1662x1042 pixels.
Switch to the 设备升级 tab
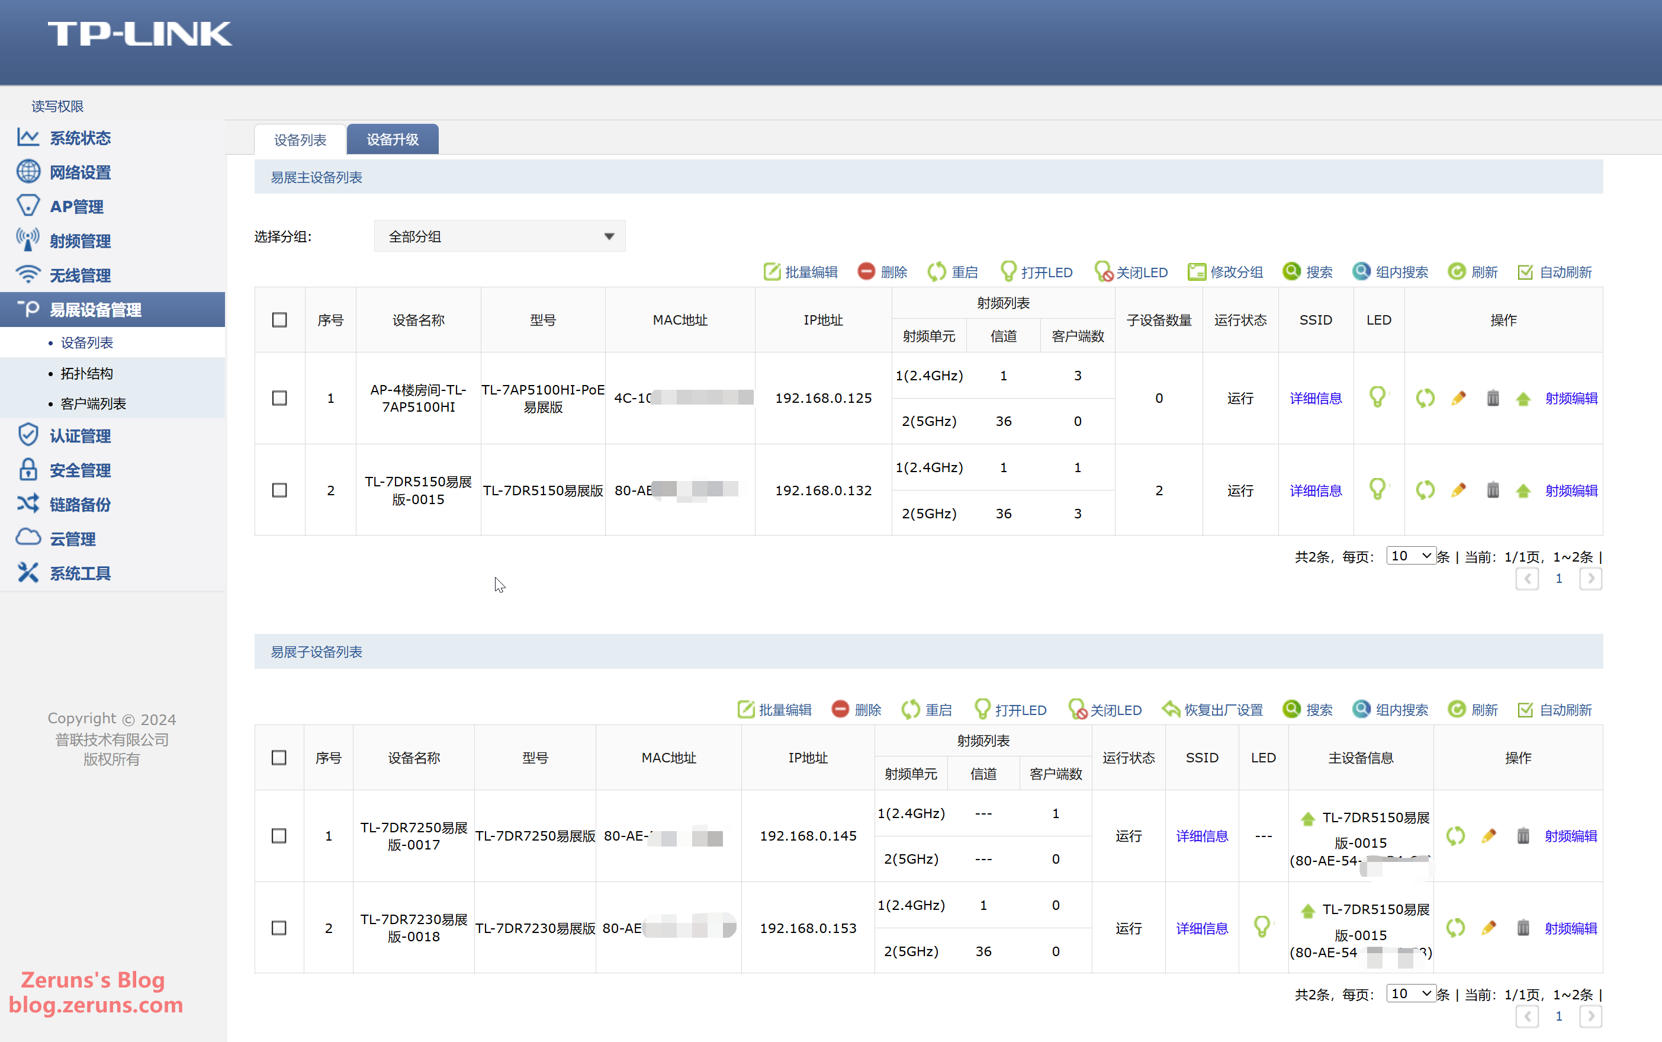pos(393,140)
